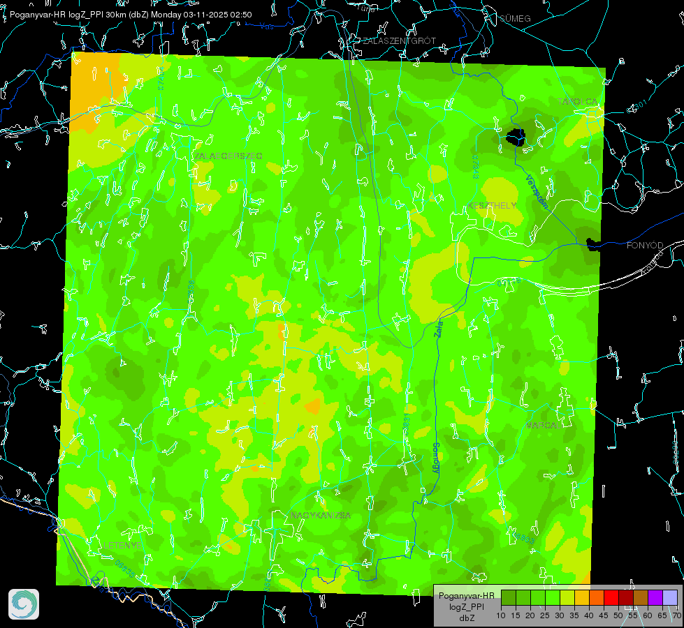The width and height of the screenshot is (684, 628).
Task: Click the blue 'Veszprém' county label
Action: [537, 192]
